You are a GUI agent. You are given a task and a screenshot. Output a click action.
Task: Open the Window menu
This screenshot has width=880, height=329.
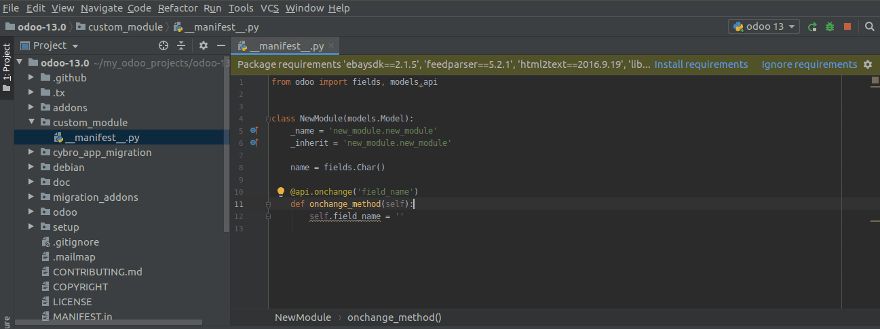(305, 8)
